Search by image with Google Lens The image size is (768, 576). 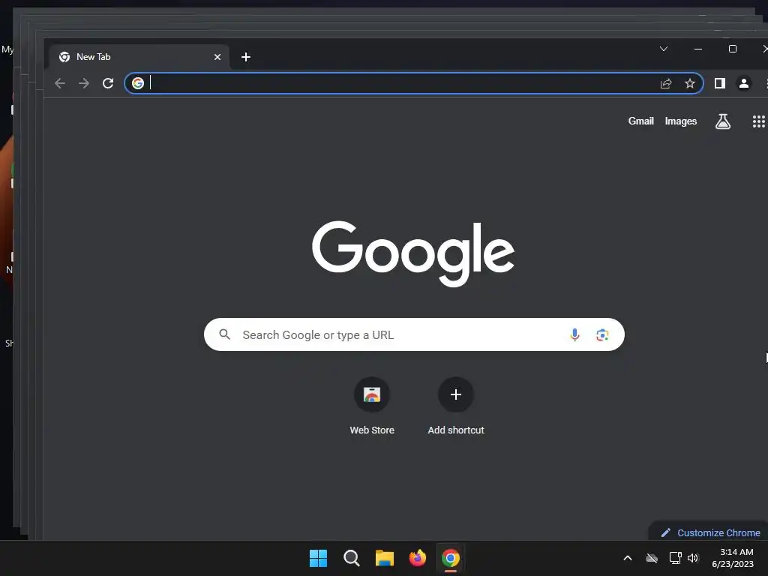click(602, 334)
